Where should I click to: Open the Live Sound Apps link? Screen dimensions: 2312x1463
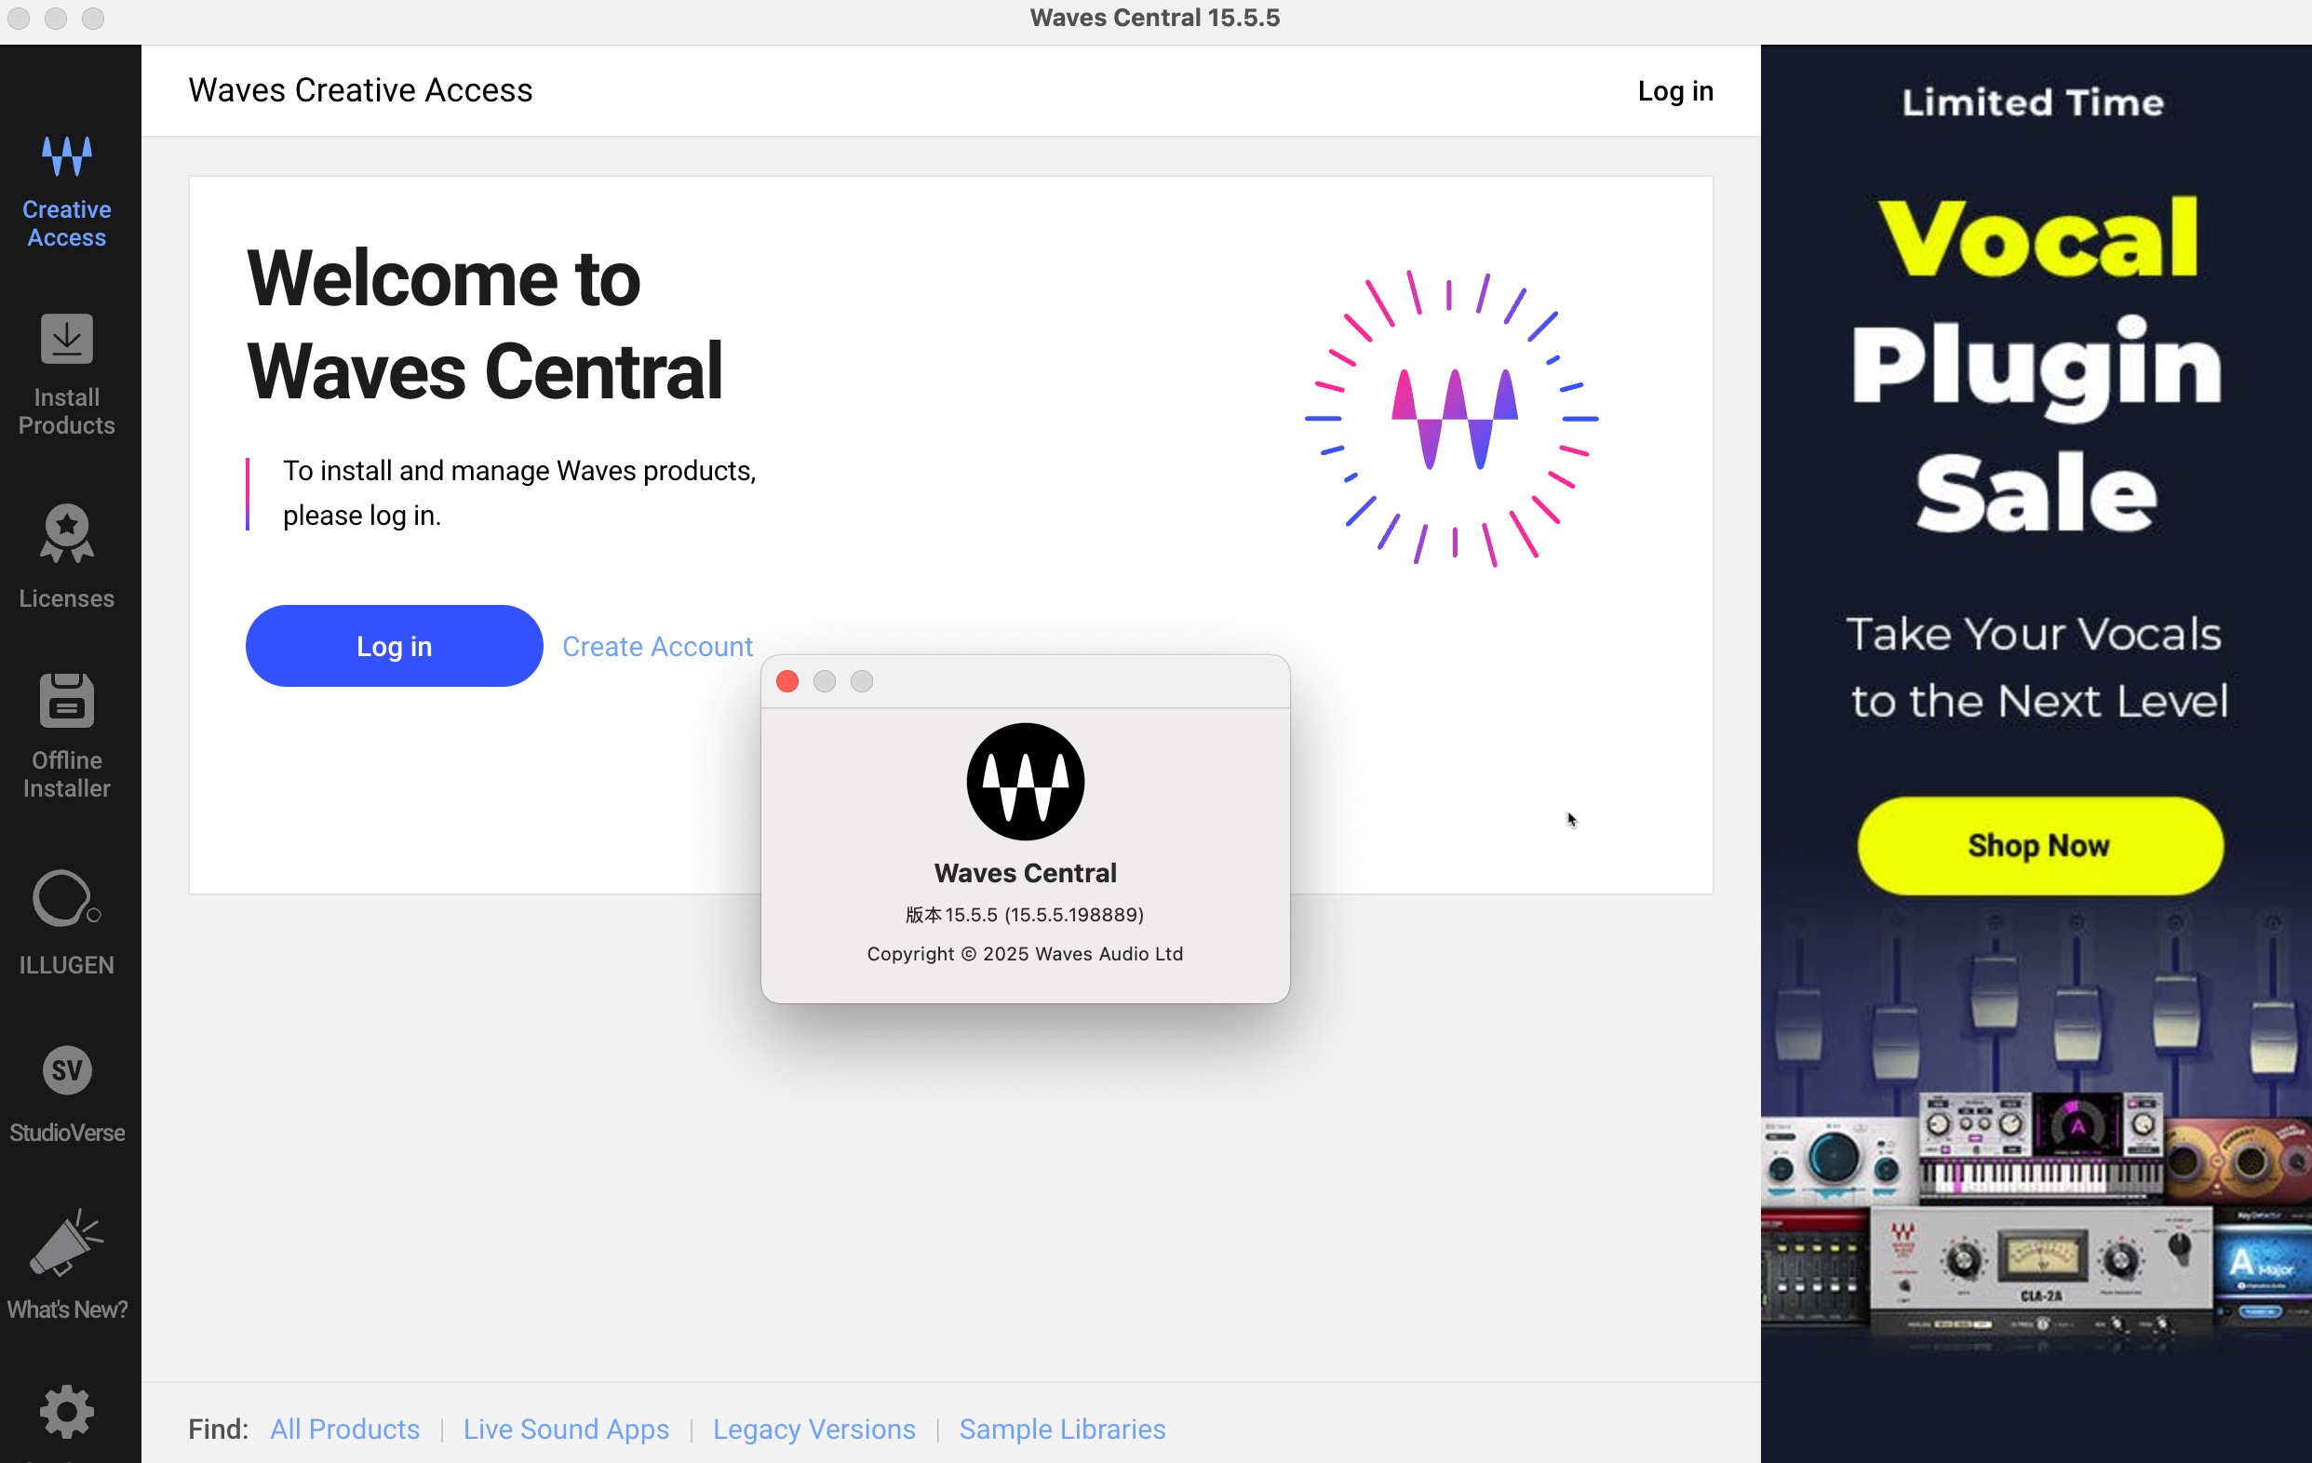pos(567,1429)
